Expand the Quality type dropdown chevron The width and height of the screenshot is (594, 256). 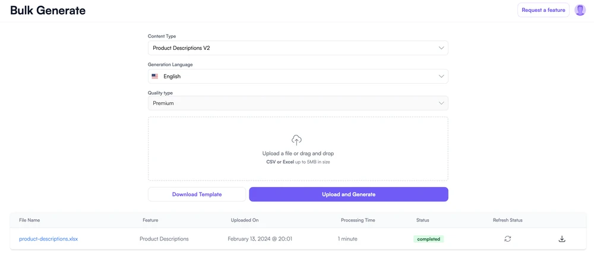(441, 103)
